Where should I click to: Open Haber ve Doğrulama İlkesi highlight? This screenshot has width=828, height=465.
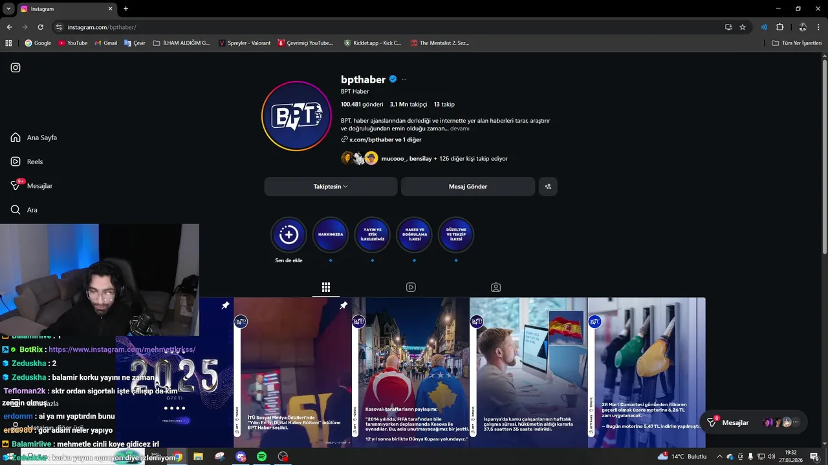(414, 234)
